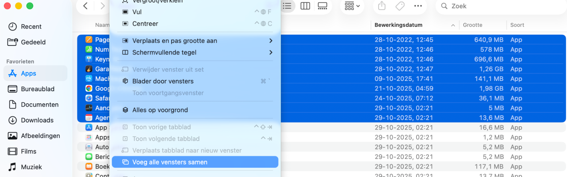
Task: Click the green fullscreen window button
Action: click(30, 6)
